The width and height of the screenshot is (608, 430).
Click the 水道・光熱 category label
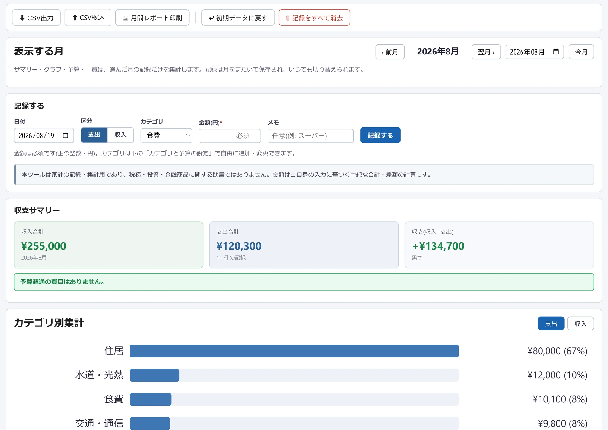click(x=99, y=375)
